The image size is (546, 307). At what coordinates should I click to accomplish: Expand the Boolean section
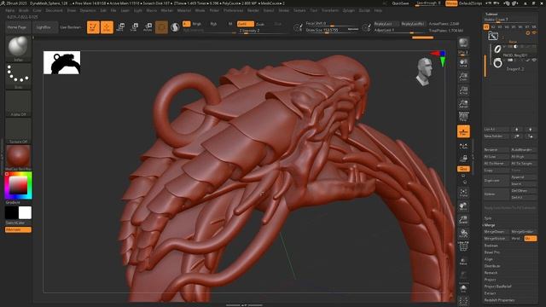coord(491,246)
